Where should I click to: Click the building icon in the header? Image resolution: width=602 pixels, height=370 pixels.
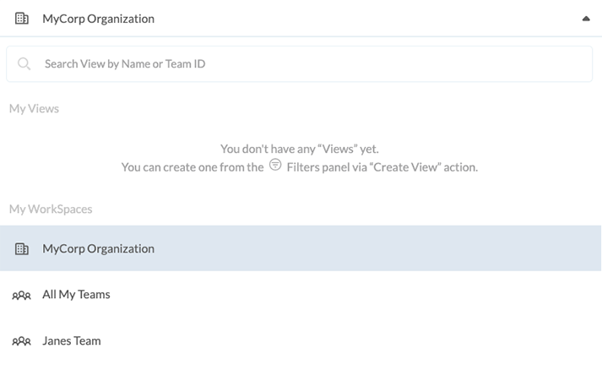[22, 19]
